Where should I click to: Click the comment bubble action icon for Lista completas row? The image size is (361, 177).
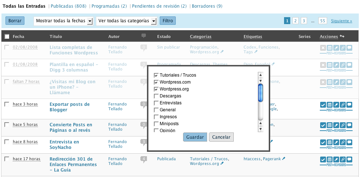tap(349, 48)
